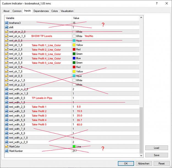Screen dimensions: 172x168
Task: Click Yellow swatch of mml_clr_1_8
Action: coord(74,45)
